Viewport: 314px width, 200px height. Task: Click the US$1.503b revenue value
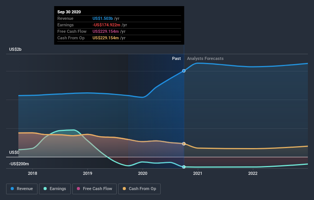click(102, 18)
